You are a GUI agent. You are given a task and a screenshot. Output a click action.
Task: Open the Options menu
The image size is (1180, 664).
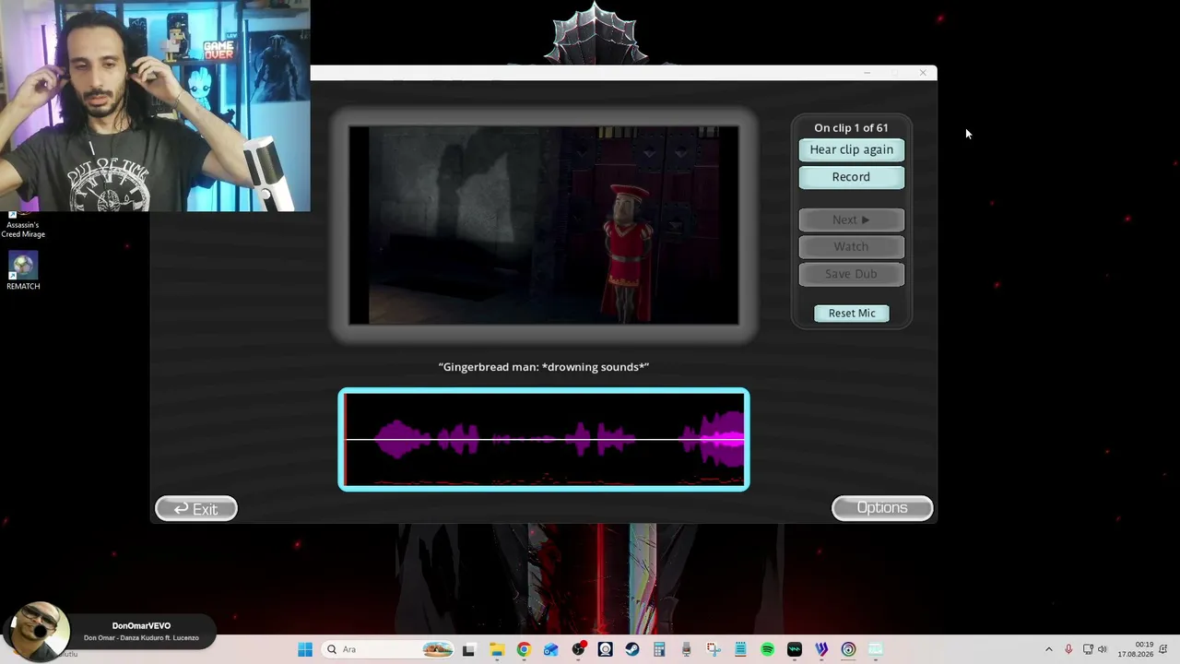pos(882,508)
